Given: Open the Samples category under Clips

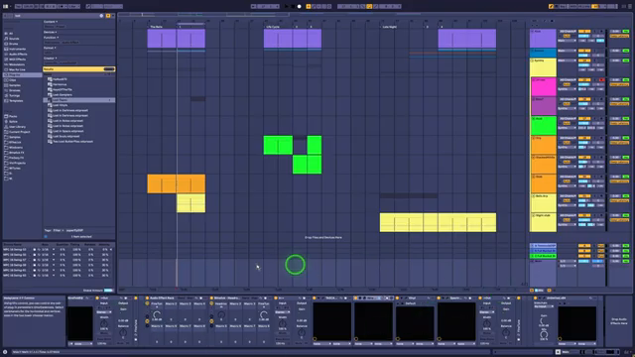Looking at the screenshot, I should pyautogui.click(x=15, y=85).
